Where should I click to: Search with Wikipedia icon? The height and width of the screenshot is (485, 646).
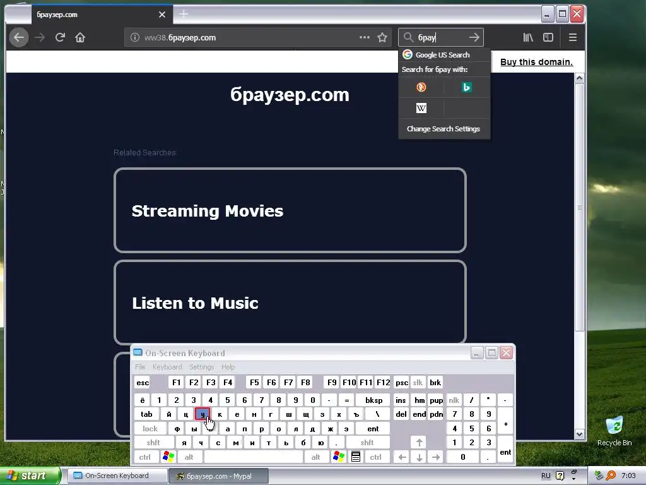pyautogui.click(x=421, y=108)
